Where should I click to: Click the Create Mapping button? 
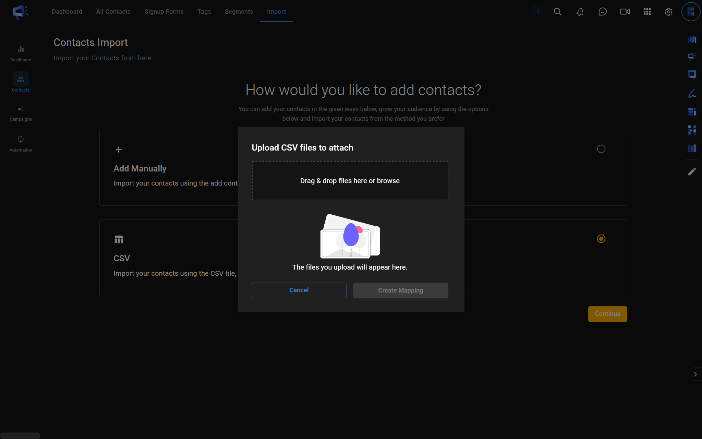coord(400,290)
